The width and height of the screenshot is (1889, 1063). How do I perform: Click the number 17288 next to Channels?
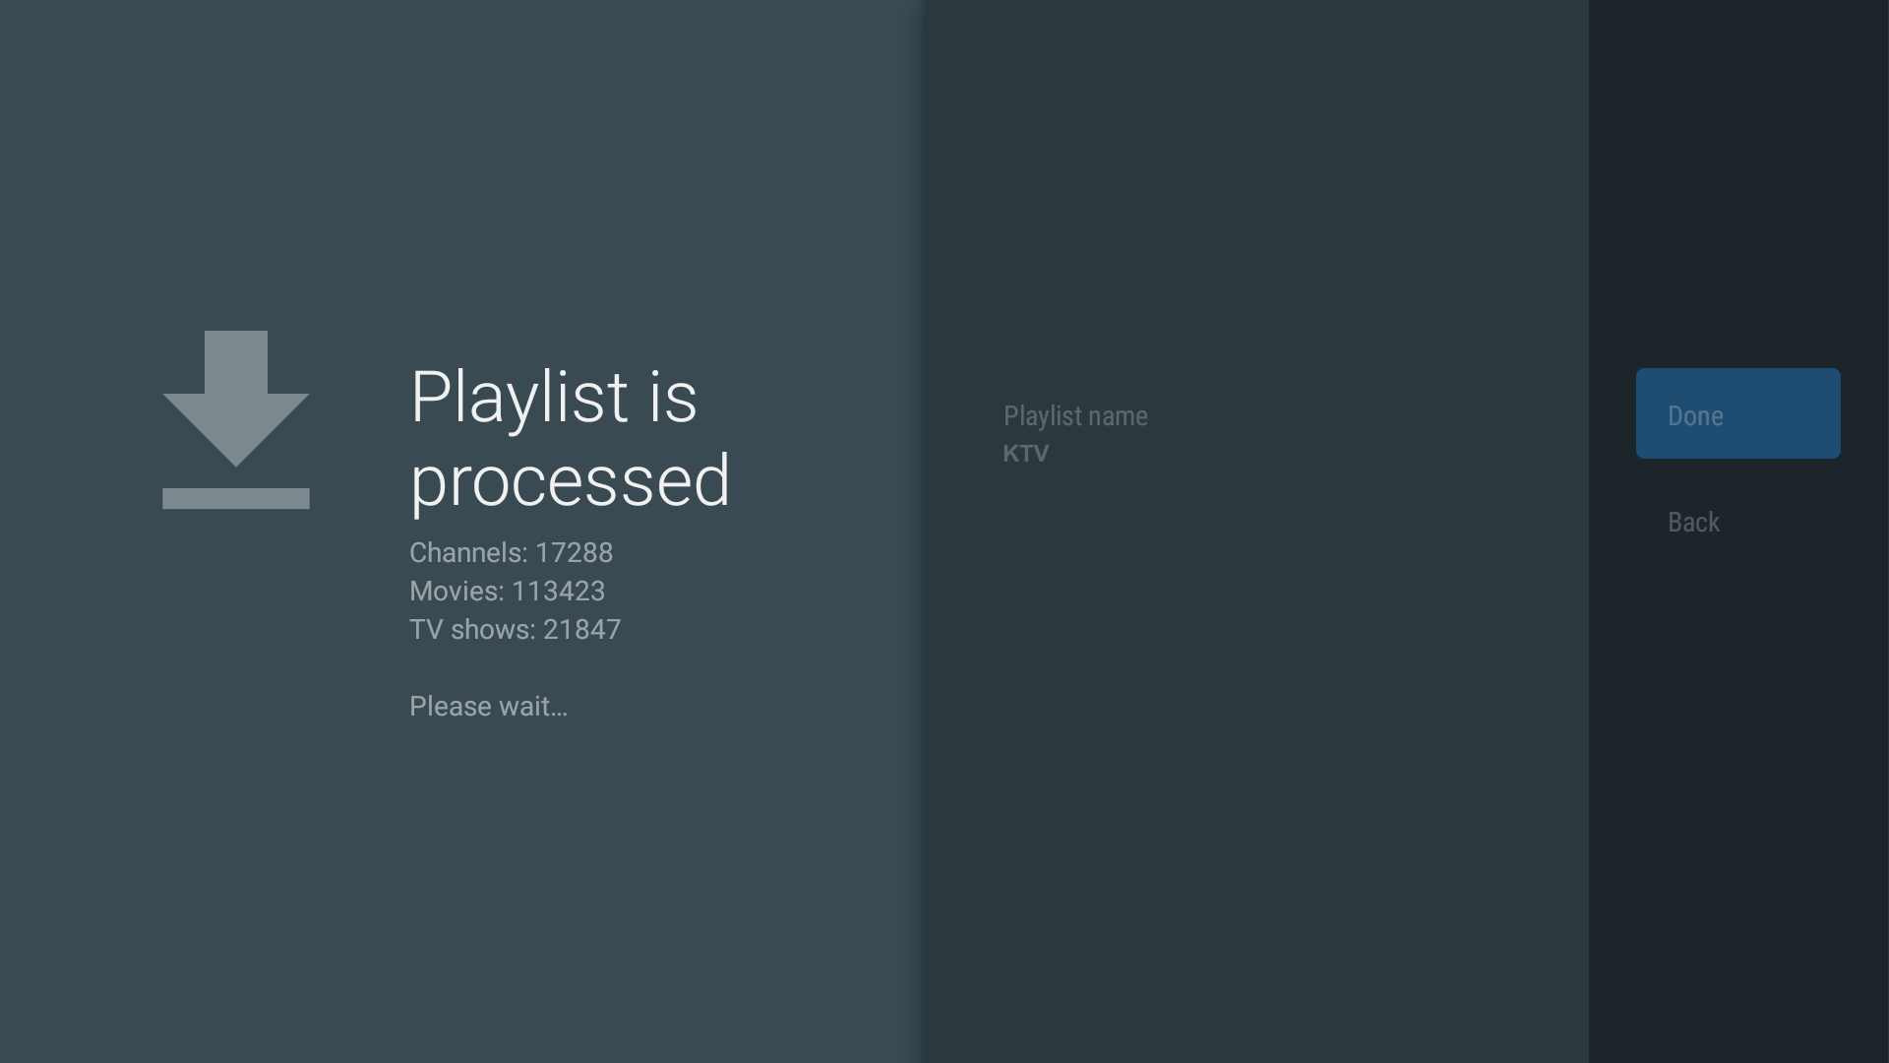tap(574, 553)
